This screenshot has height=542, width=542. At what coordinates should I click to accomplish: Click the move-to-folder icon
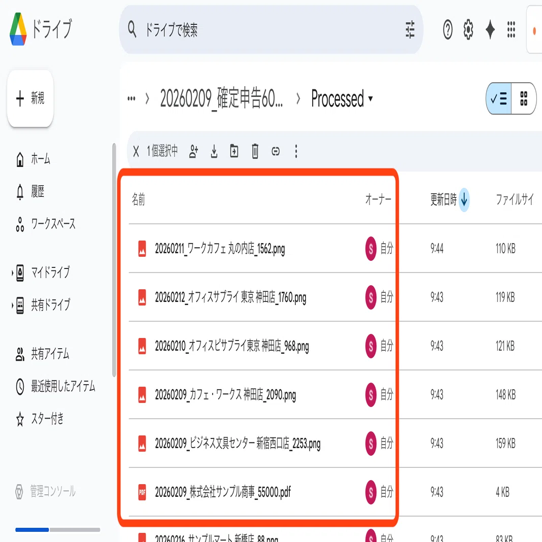[234, 151]
